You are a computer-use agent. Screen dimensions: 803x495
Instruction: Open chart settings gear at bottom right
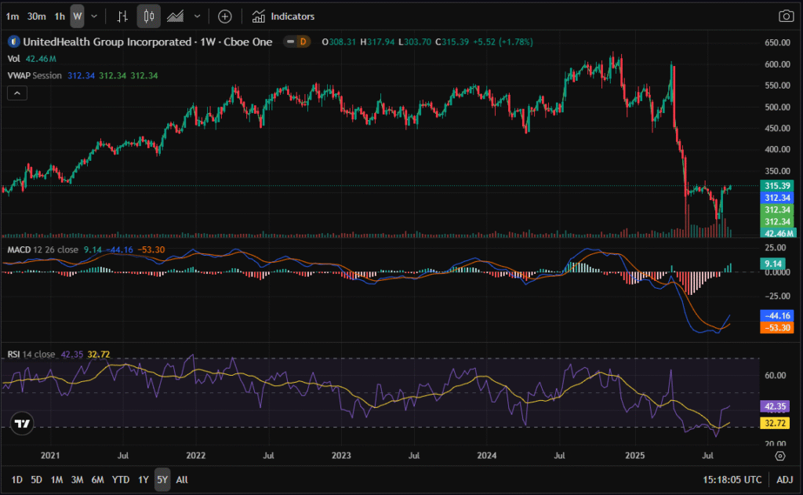click(x=780, y=455)
